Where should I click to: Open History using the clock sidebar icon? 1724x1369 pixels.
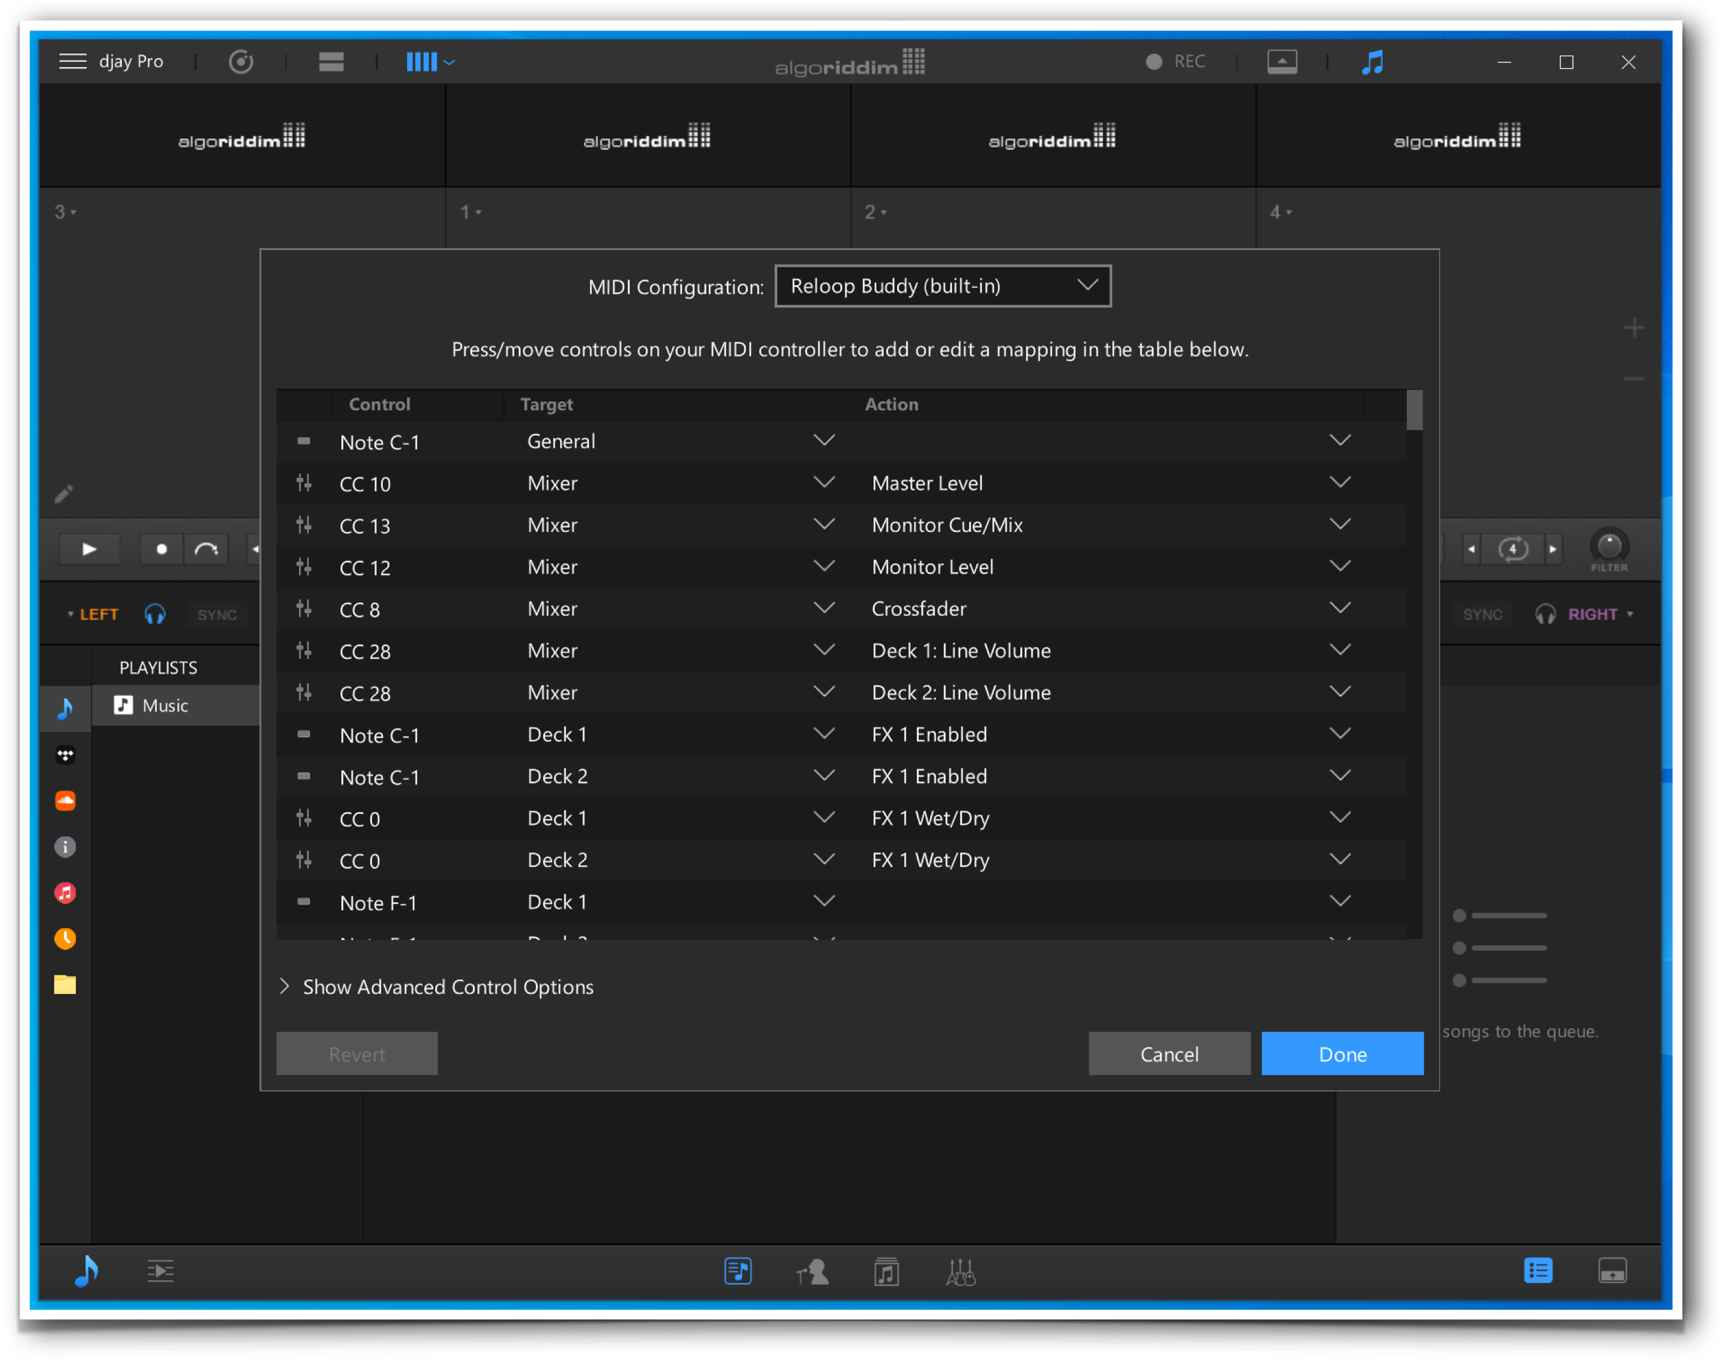pyautogui.click(x=65, y=939)
